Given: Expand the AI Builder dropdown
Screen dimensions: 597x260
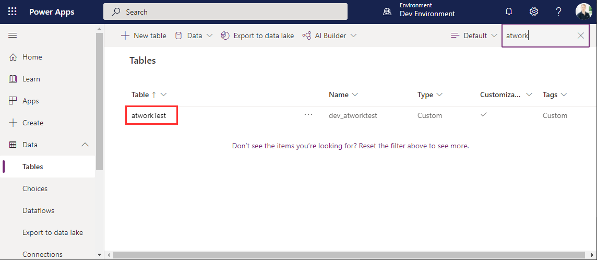Looking at the screenshot, I should (x=329, y=36).
